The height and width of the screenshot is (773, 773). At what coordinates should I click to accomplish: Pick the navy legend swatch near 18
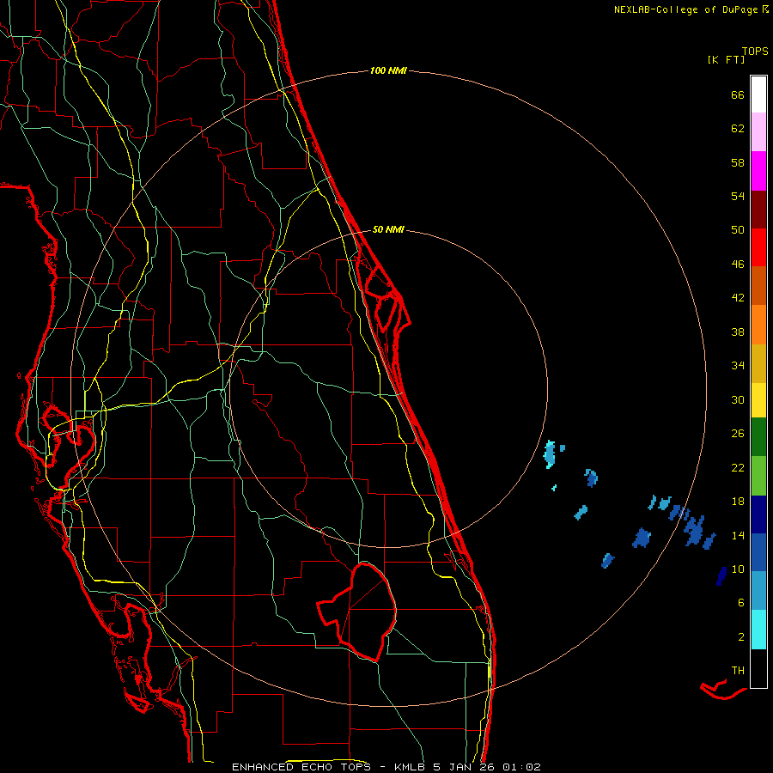(x=758, y=514)
